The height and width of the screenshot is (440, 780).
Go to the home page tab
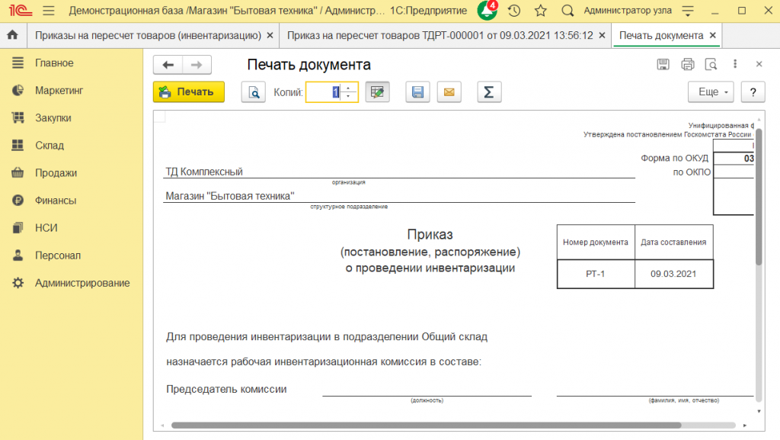pyautogui.click(x=13, y=35)
